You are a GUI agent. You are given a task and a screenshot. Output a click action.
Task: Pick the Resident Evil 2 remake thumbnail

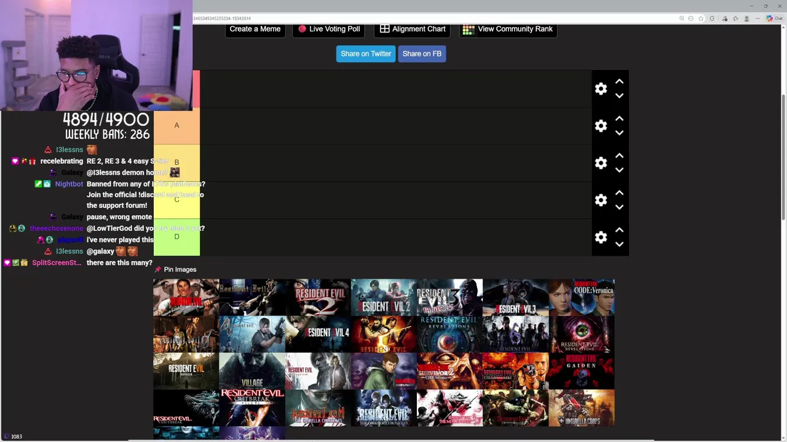384,298
